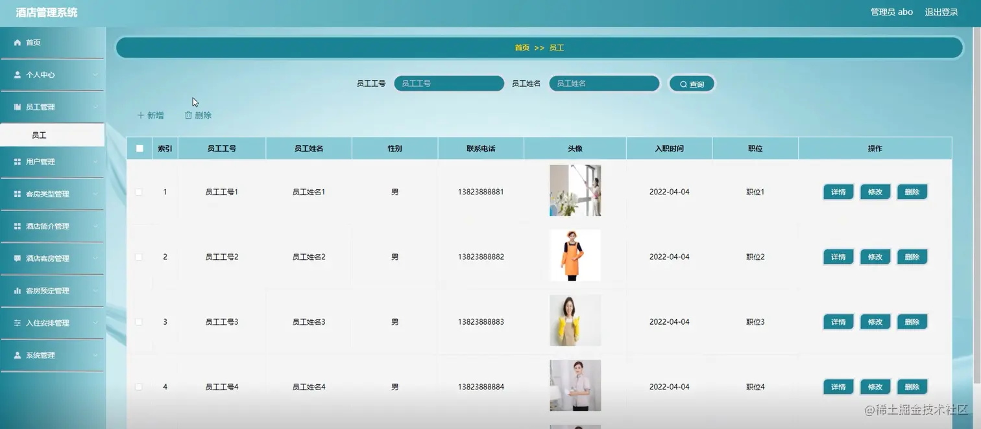Screen dimensions: 981x429
Task: Click the magnifier icon in 查询 button
Action: coord(683,84)
